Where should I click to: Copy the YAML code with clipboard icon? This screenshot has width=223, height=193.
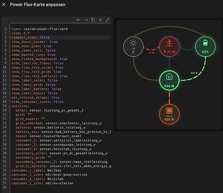[93, 20]
